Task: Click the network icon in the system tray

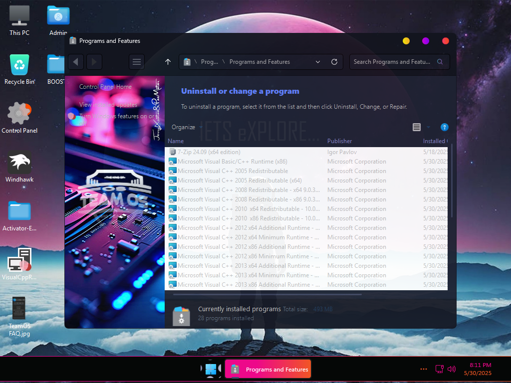Action: 439,369
